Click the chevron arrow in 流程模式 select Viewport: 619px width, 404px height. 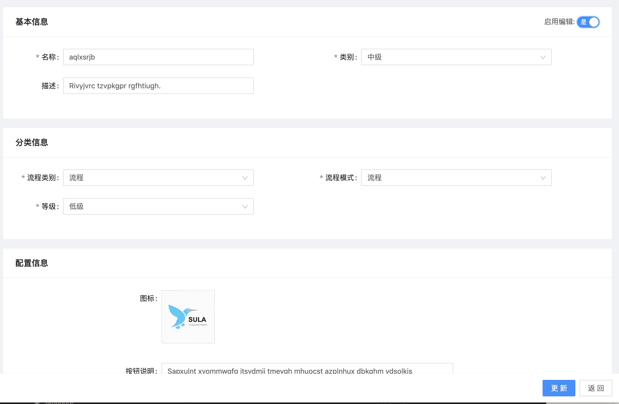543,178
